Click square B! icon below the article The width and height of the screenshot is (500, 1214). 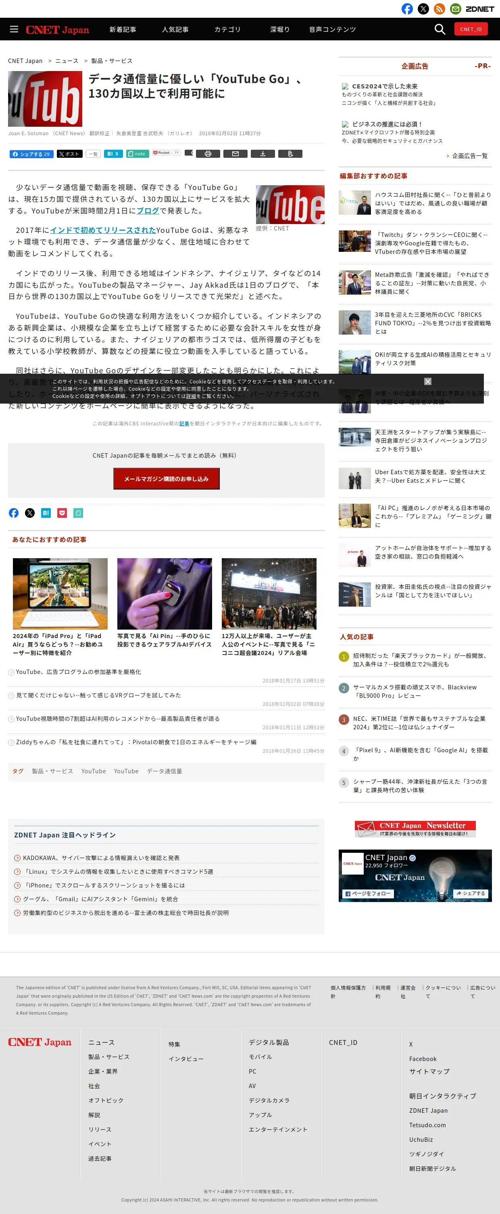[46, 513]
